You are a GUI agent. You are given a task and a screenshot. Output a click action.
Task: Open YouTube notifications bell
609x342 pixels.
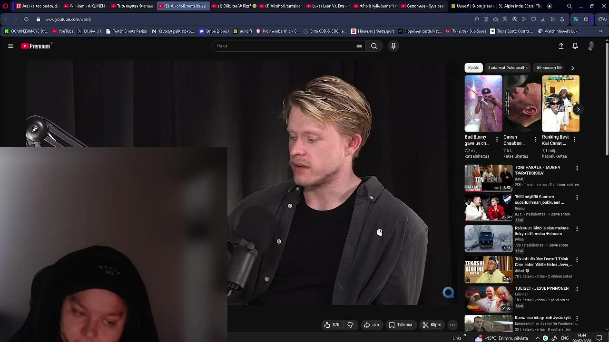click(x=575, y=46)
